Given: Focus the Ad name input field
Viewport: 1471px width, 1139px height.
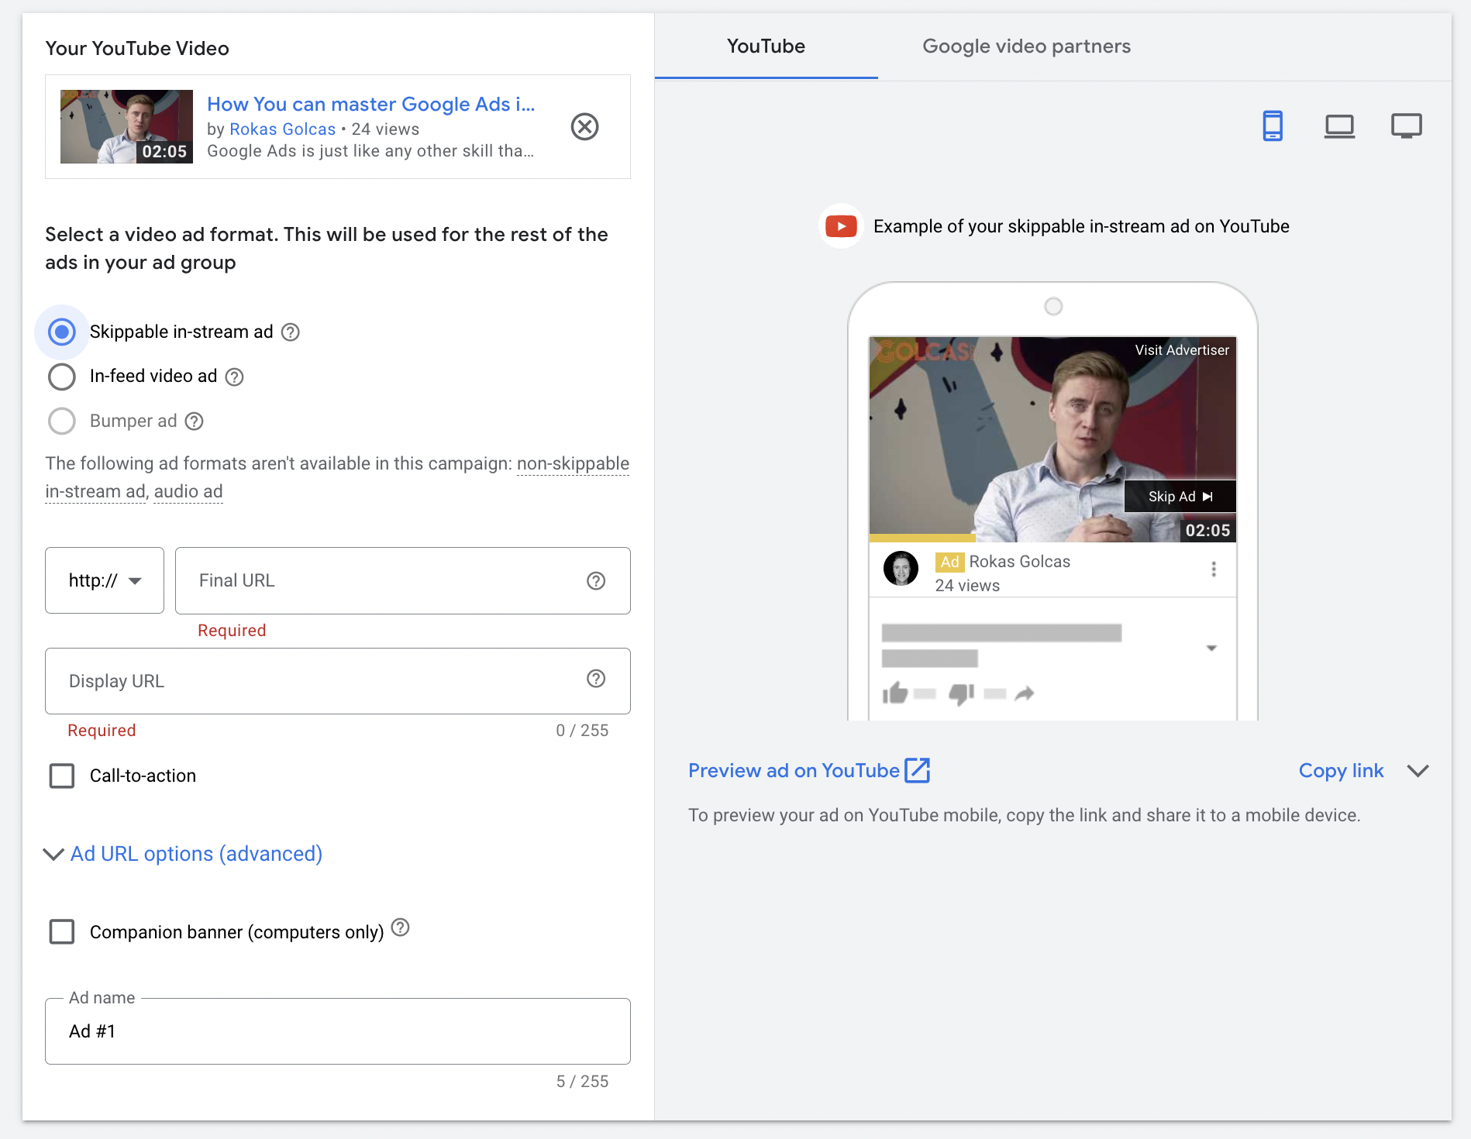Looking at the screenshot, I should 338,1031.
